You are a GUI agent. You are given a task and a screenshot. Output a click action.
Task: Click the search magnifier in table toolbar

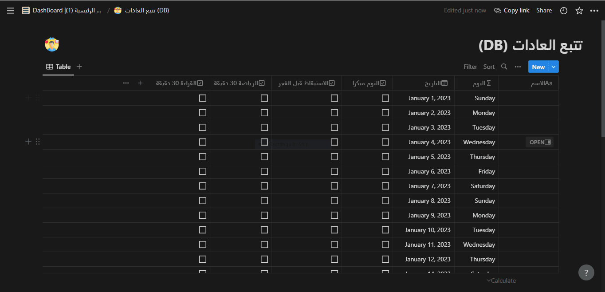pos(504,67)
